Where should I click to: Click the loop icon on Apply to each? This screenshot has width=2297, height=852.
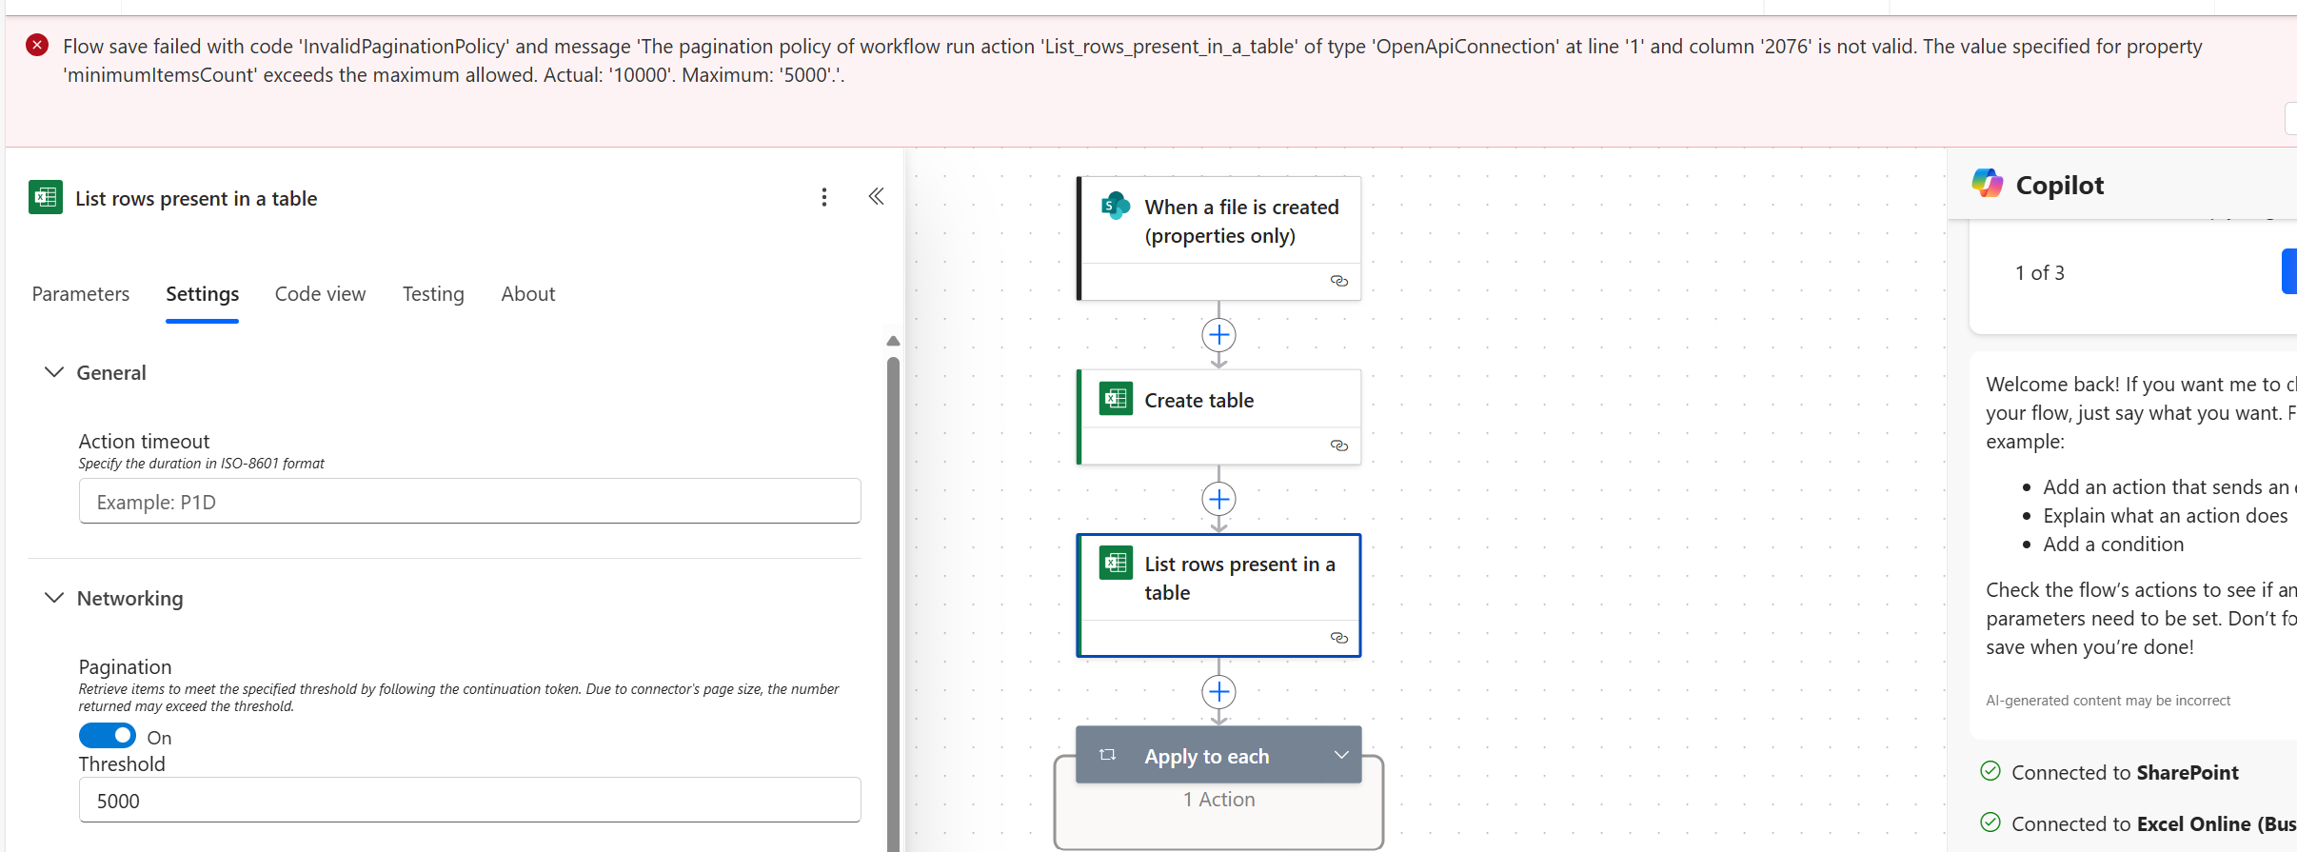click(x=1107, y=755)
